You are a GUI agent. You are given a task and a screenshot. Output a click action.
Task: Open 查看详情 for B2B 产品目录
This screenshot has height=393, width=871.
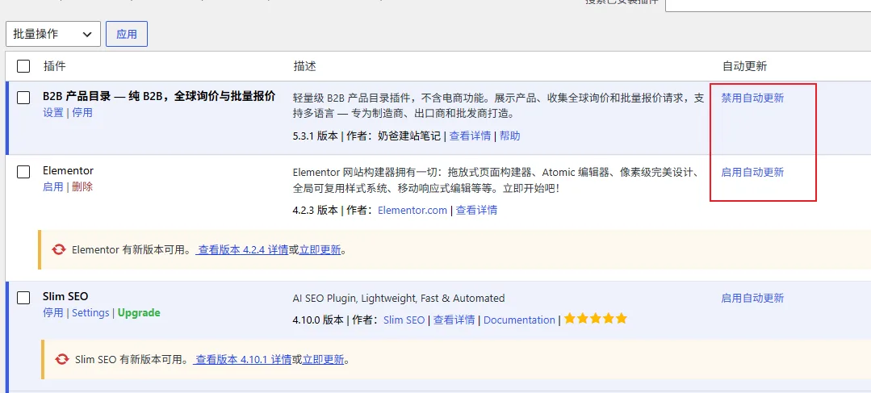[x=470, y=136]
